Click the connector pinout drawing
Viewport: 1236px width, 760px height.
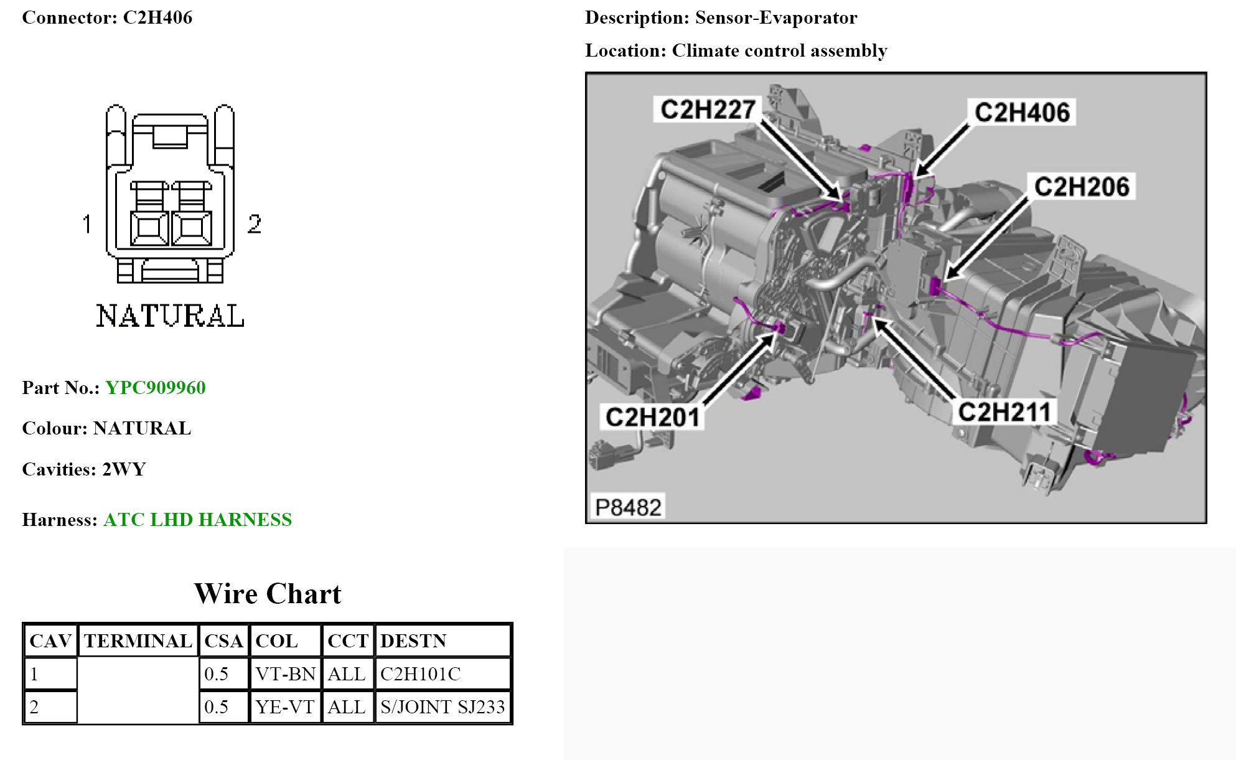171,194
